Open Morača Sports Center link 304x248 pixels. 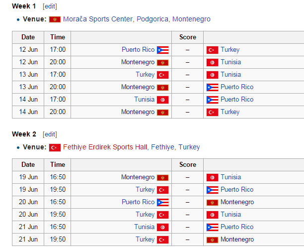[98, 19]
